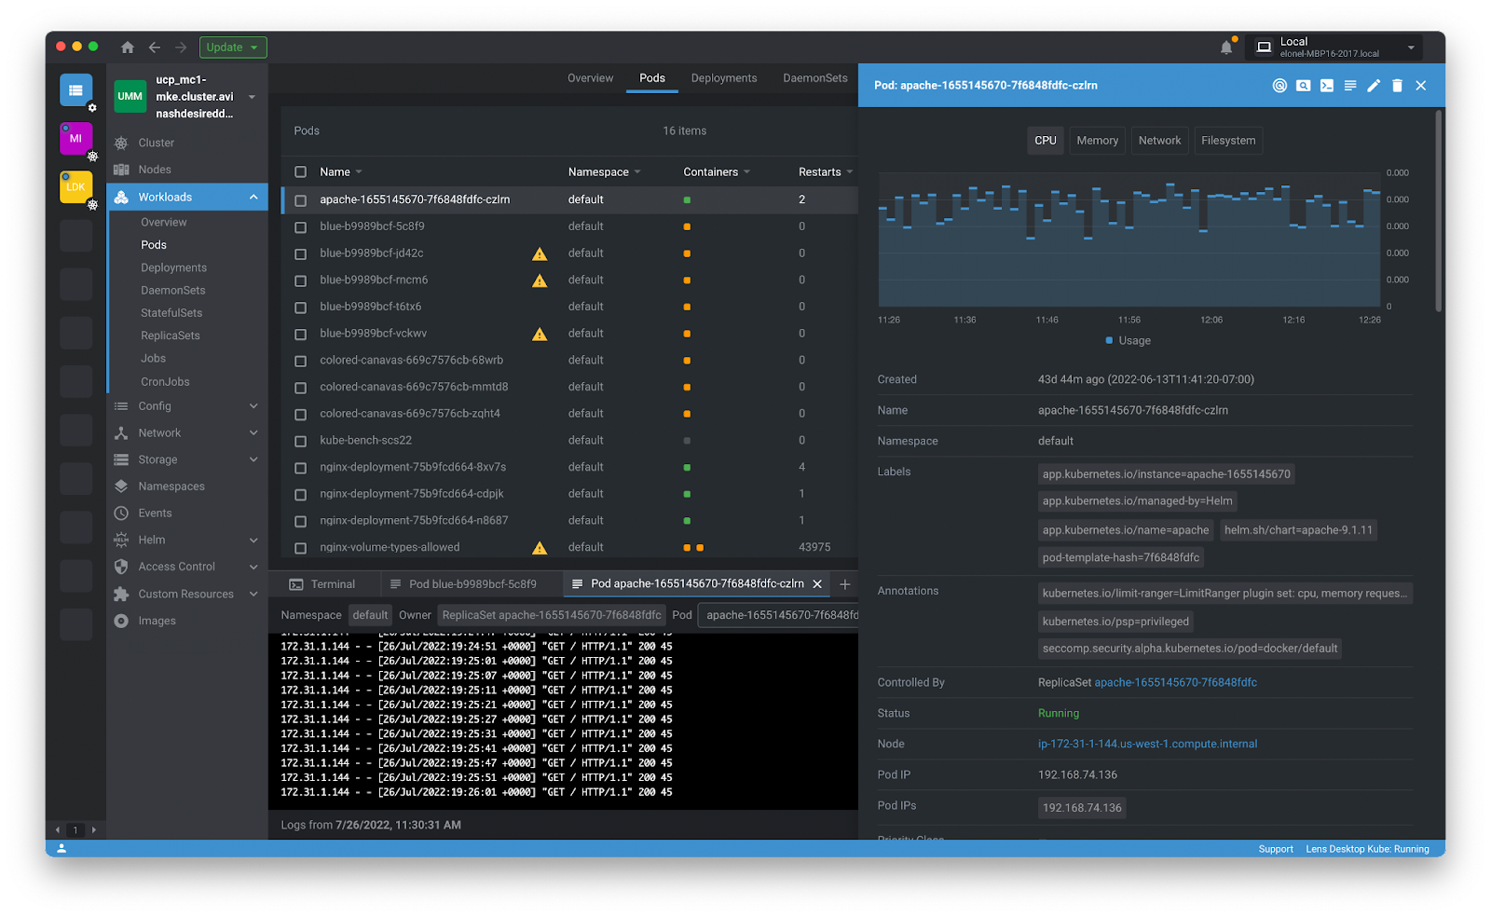Image resolution: width=1491 pixels, height=917 pixels.
Task: Go to home icon in top bar
Action: [128, 48]
